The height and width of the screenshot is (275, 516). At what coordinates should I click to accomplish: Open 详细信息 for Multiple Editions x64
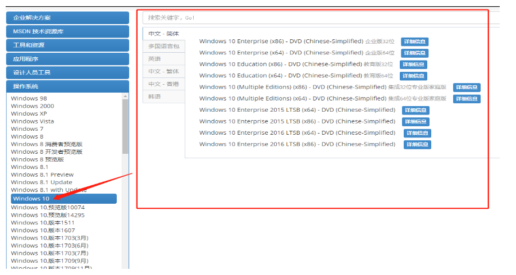(467, 99)
